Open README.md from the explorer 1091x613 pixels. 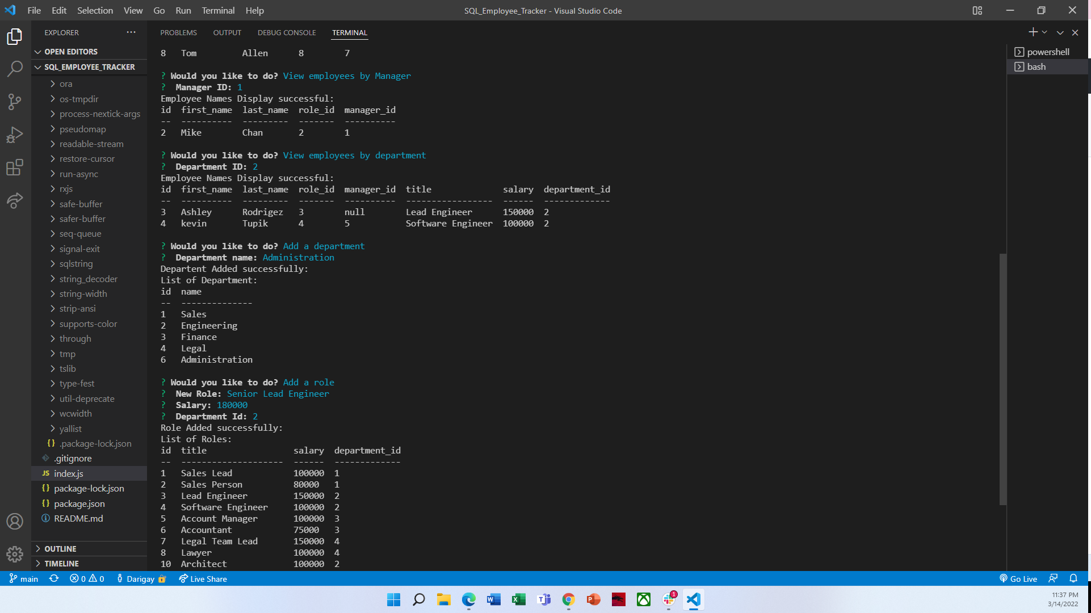(x=78, y=518)
